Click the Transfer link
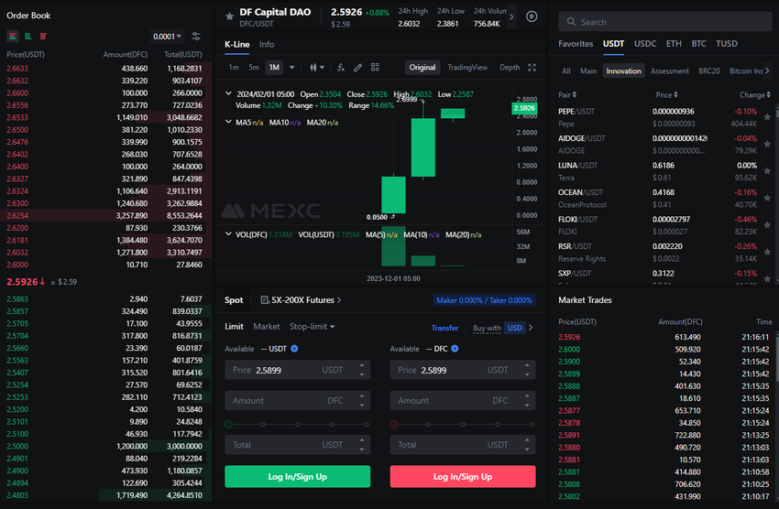Screen dimensions: 779x509 coord(444,328)
